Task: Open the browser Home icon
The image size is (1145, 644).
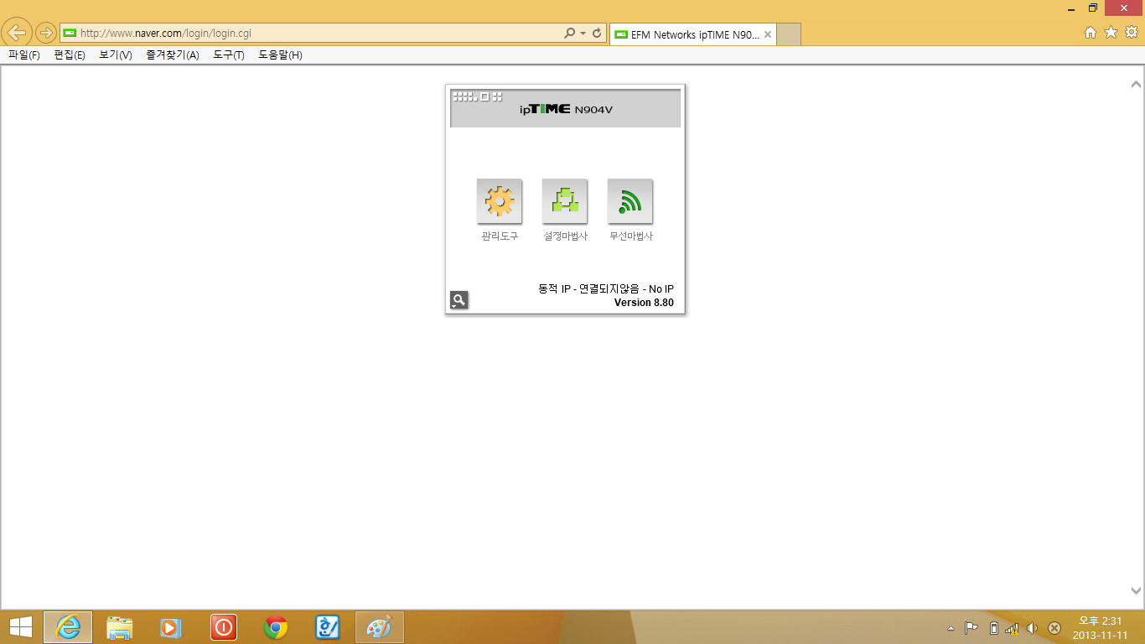Action: pyautogui.click(x=1091, y=33)
